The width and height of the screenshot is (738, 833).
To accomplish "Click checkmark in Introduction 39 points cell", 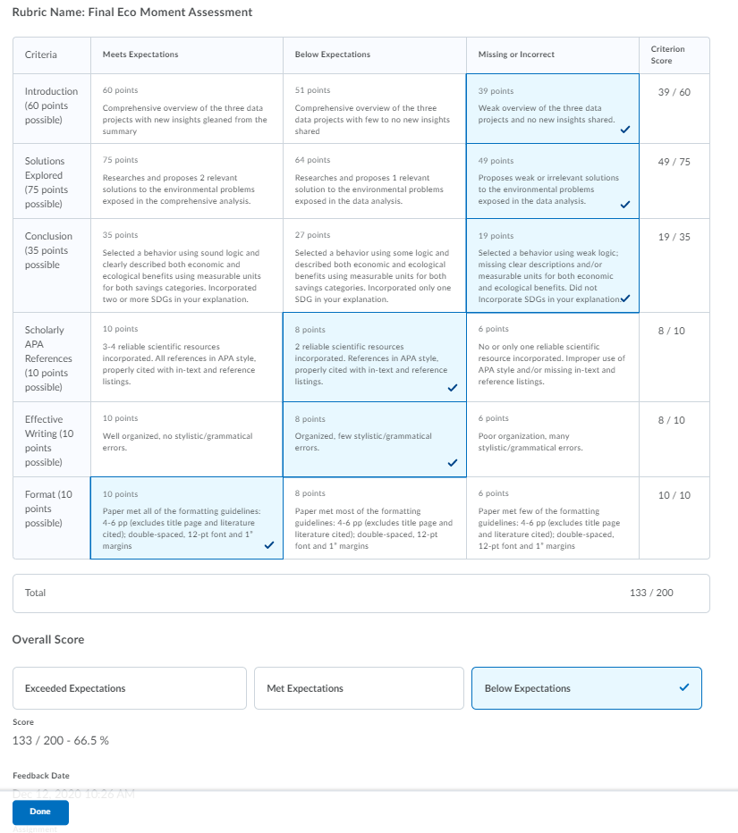I will pyautogui.click(x=625, y=129).
